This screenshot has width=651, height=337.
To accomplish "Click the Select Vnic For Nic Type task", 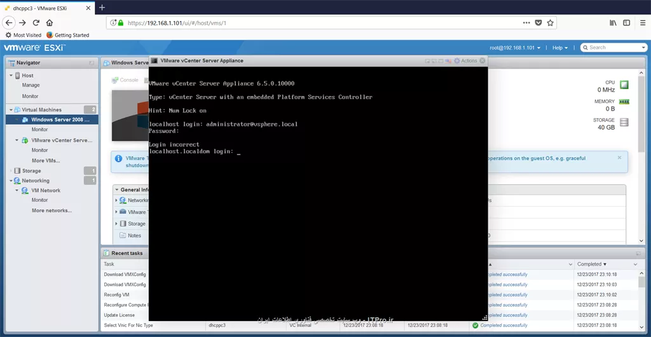I will tap(128, 326).
